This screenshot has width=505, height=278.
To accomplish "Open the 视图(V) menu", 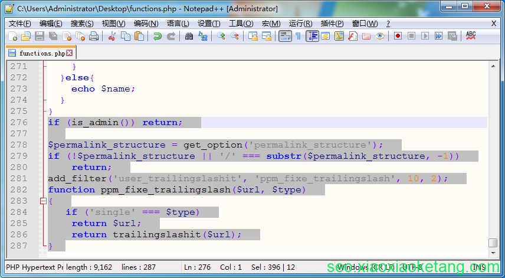I will (x=114, y=24).
